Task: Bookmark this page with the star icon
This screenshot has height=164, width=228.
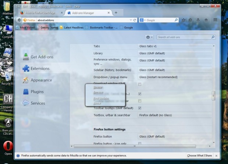Action: point(184,20)
